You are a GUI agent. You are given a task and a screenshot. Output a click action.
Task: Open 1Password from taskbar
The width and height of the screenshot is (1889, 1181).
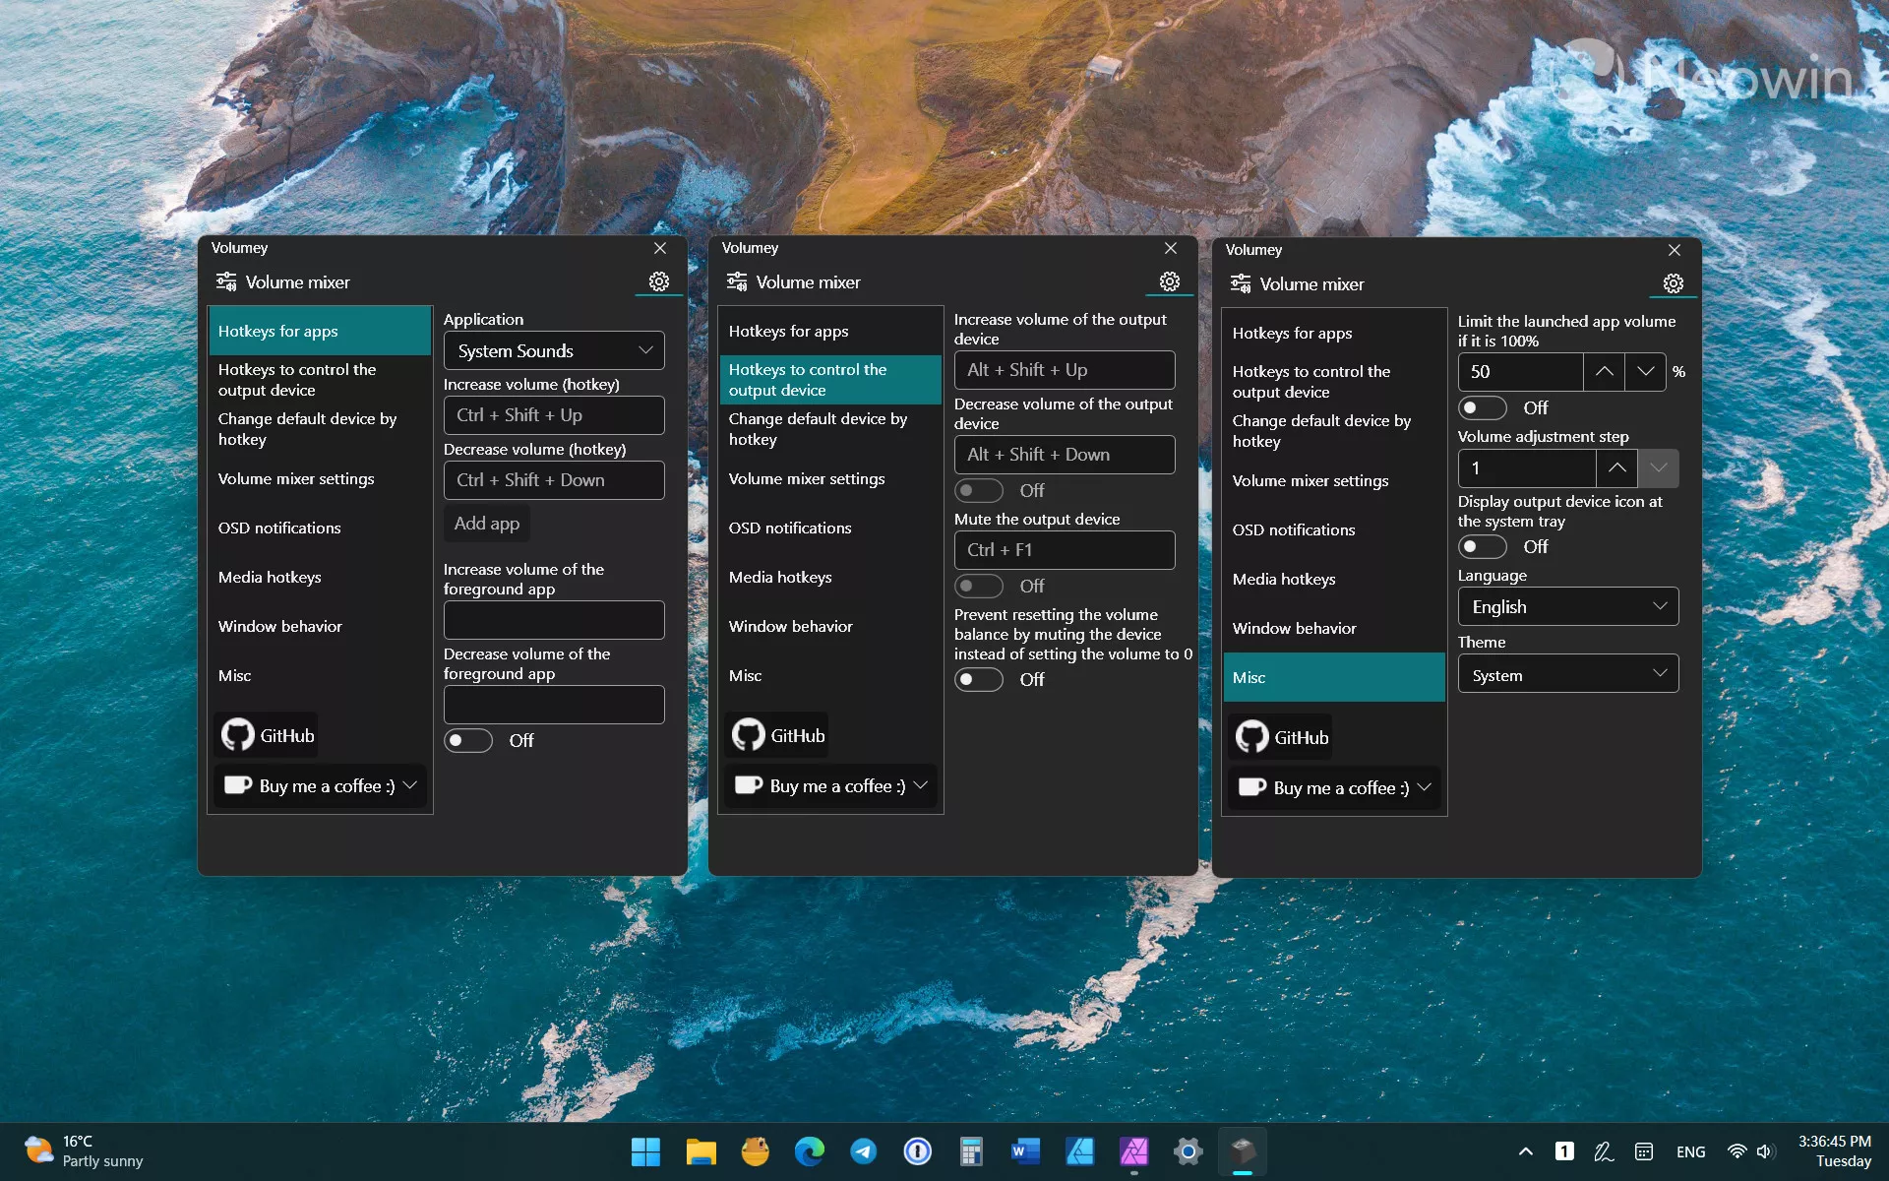(x=917, y=1150)
